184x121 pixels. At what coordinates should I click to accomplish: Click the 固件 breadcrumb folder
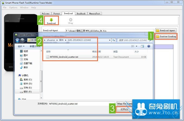click(61, 40)
